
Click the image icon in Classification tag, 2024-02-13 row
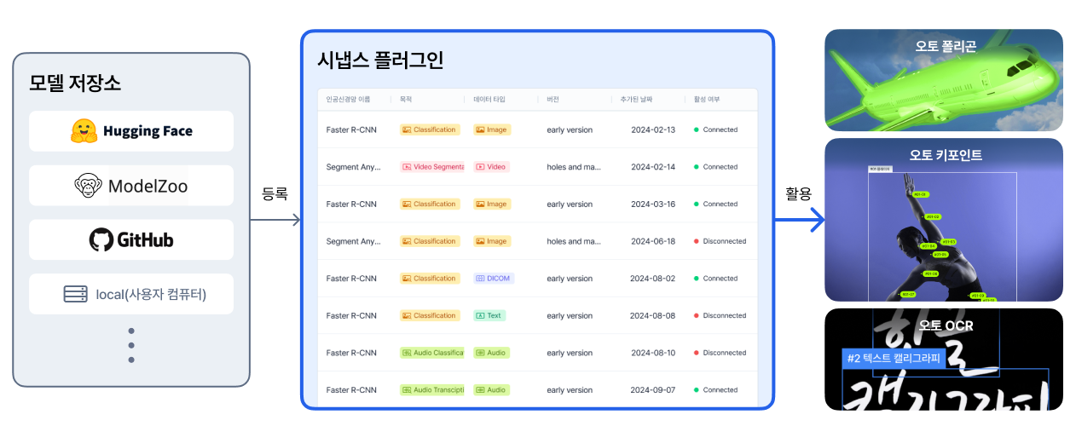[407, 130]
